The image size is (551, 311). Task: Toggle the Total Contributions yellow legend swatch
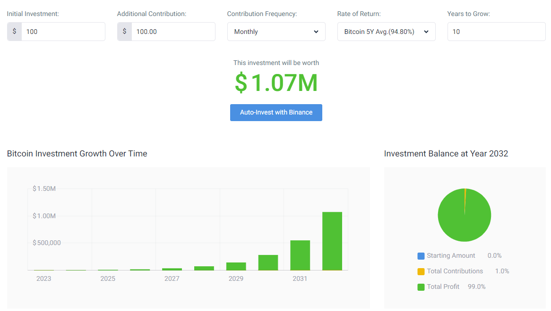pos(421,271)
